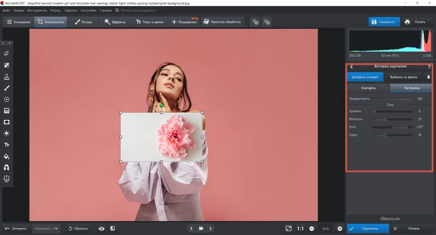Open help question mark in panel header
The image size is (436, 235).
(429, 67)
